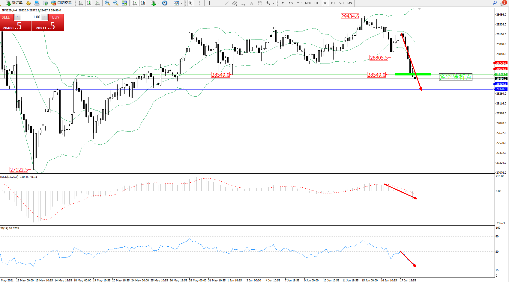Viewport: 509px width, 282px height.
Task: Zoom in on the chart
Action: [107, 3]
